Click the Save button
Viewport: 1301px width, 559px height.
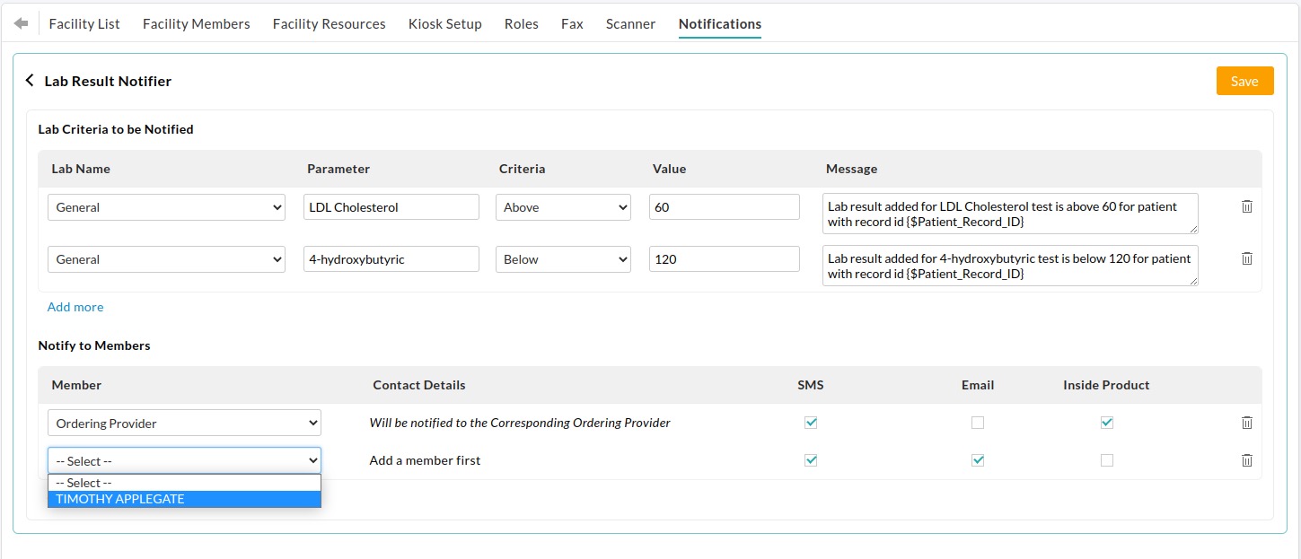(1244, 80)
